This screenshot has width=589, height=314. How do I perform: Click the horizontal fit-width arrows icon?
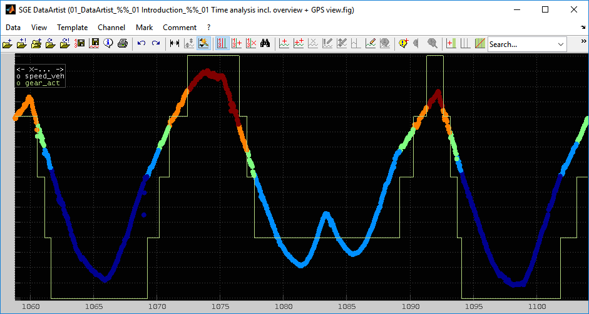click(174, 43)
